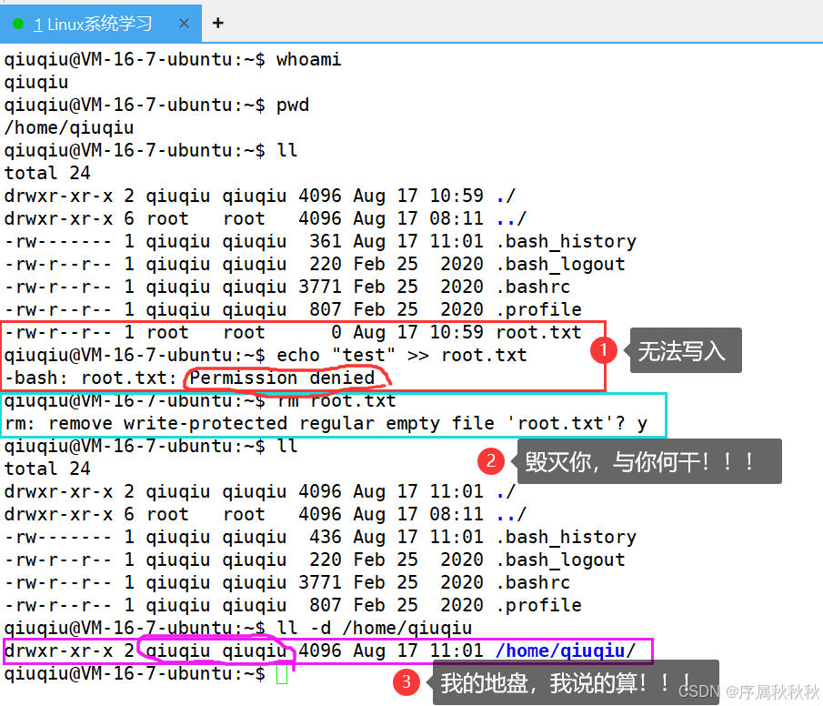Image resolution: width=823 pixels, height=706 pixels.
Task: Click the 'pwd' command text
Action: coord(292,105)
